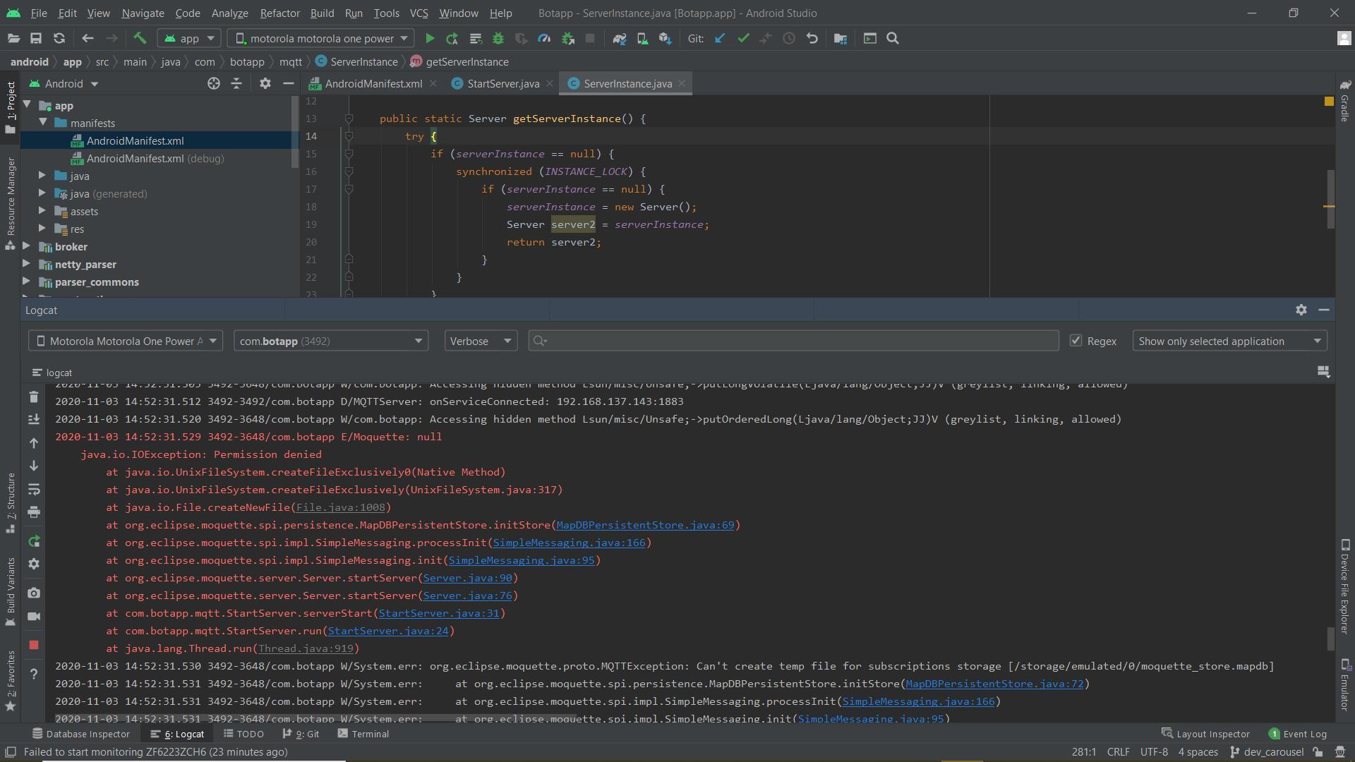Click Git Commit green checkmark
This screenshot has height=762, width=1355.
click(743, 39)
